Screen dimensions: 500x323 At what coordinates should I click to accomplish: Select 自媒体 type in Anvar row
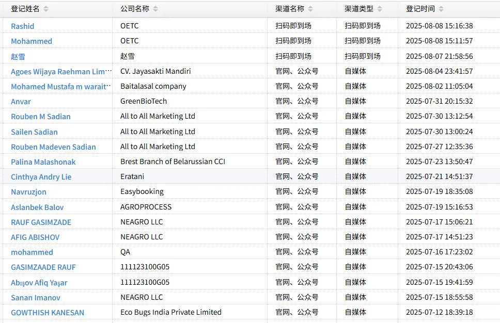coord(355,101)
